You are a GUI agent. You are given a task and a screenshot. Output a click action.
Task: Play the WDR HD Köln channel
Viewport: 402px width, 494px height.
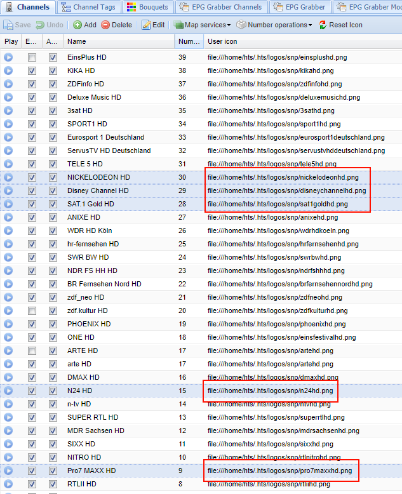8,230
